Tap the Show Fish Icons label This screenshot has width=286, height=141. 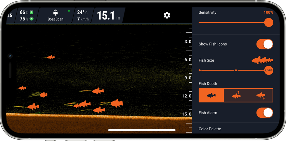[213, 44]
